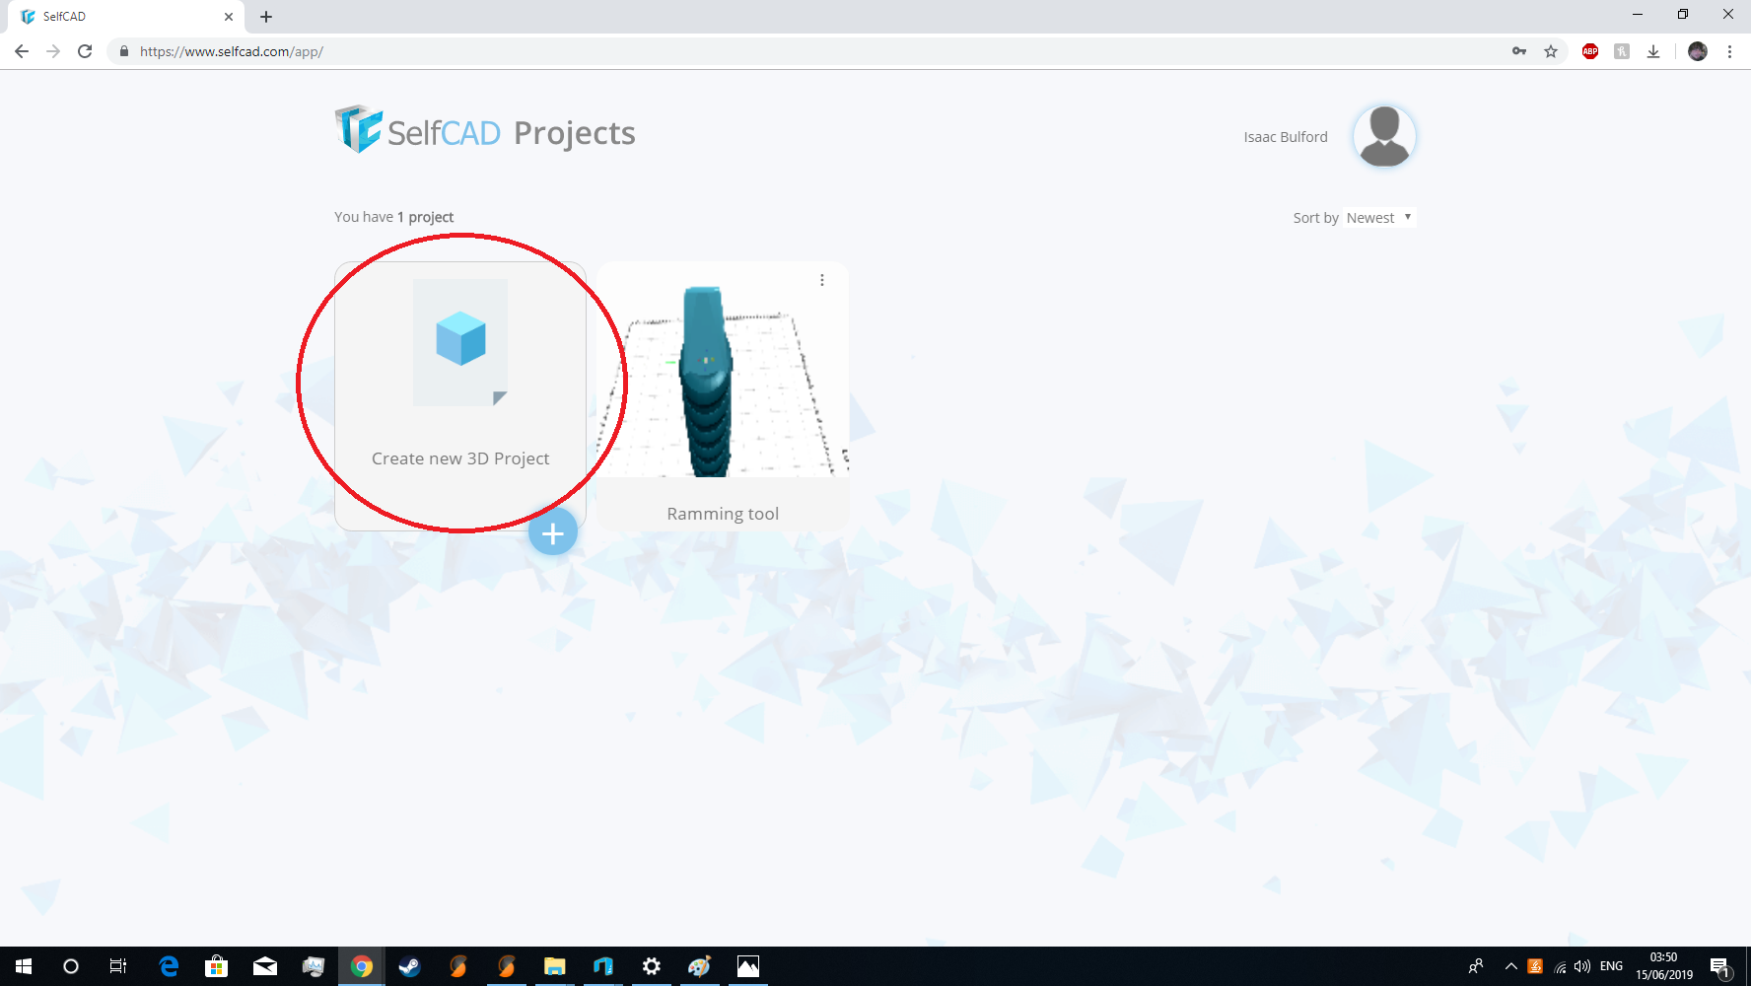Open File Explorer from taskbar
The width and height of the screenshot is (1751, 986).
(x=555, y=966)
